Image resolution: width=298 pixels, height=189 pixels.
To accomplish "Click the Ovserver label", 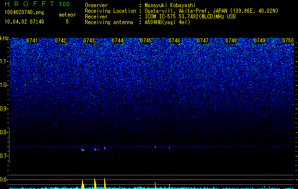I will coord(96,5).
